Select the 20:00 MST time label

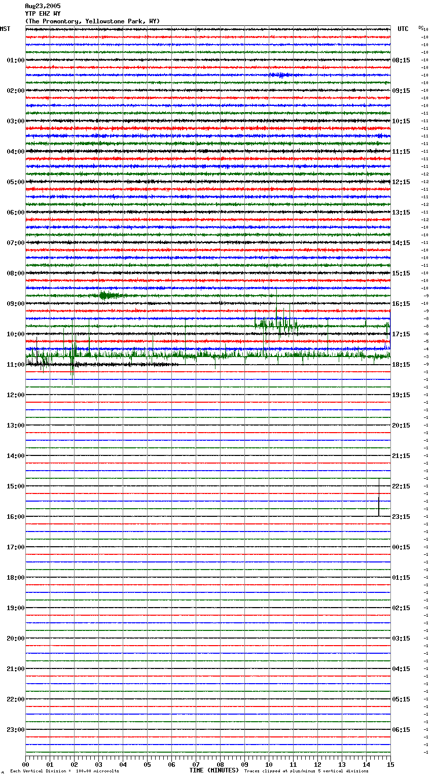click(x=16, y=639)
